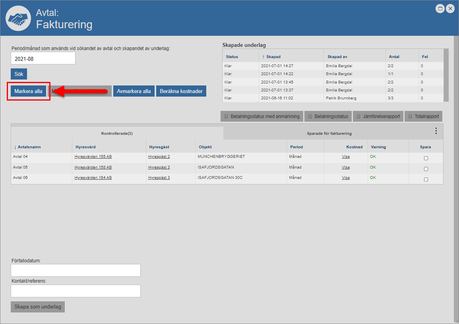The image size is (459, 324).
Task: Open the Betalningsstatus med anmärkning report
Action: [x=262, y=116]
